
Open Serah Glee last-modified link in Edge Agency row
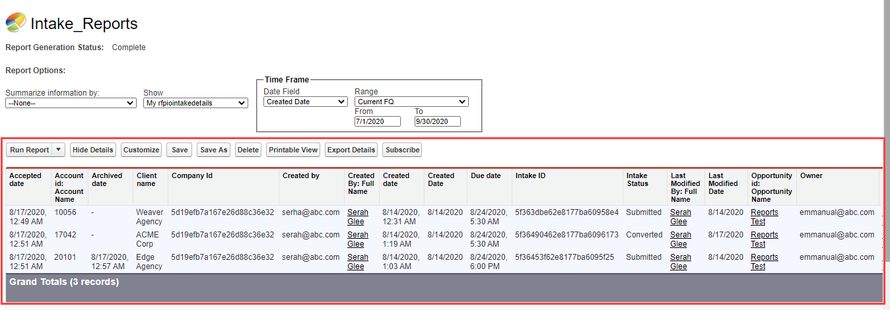681,262
